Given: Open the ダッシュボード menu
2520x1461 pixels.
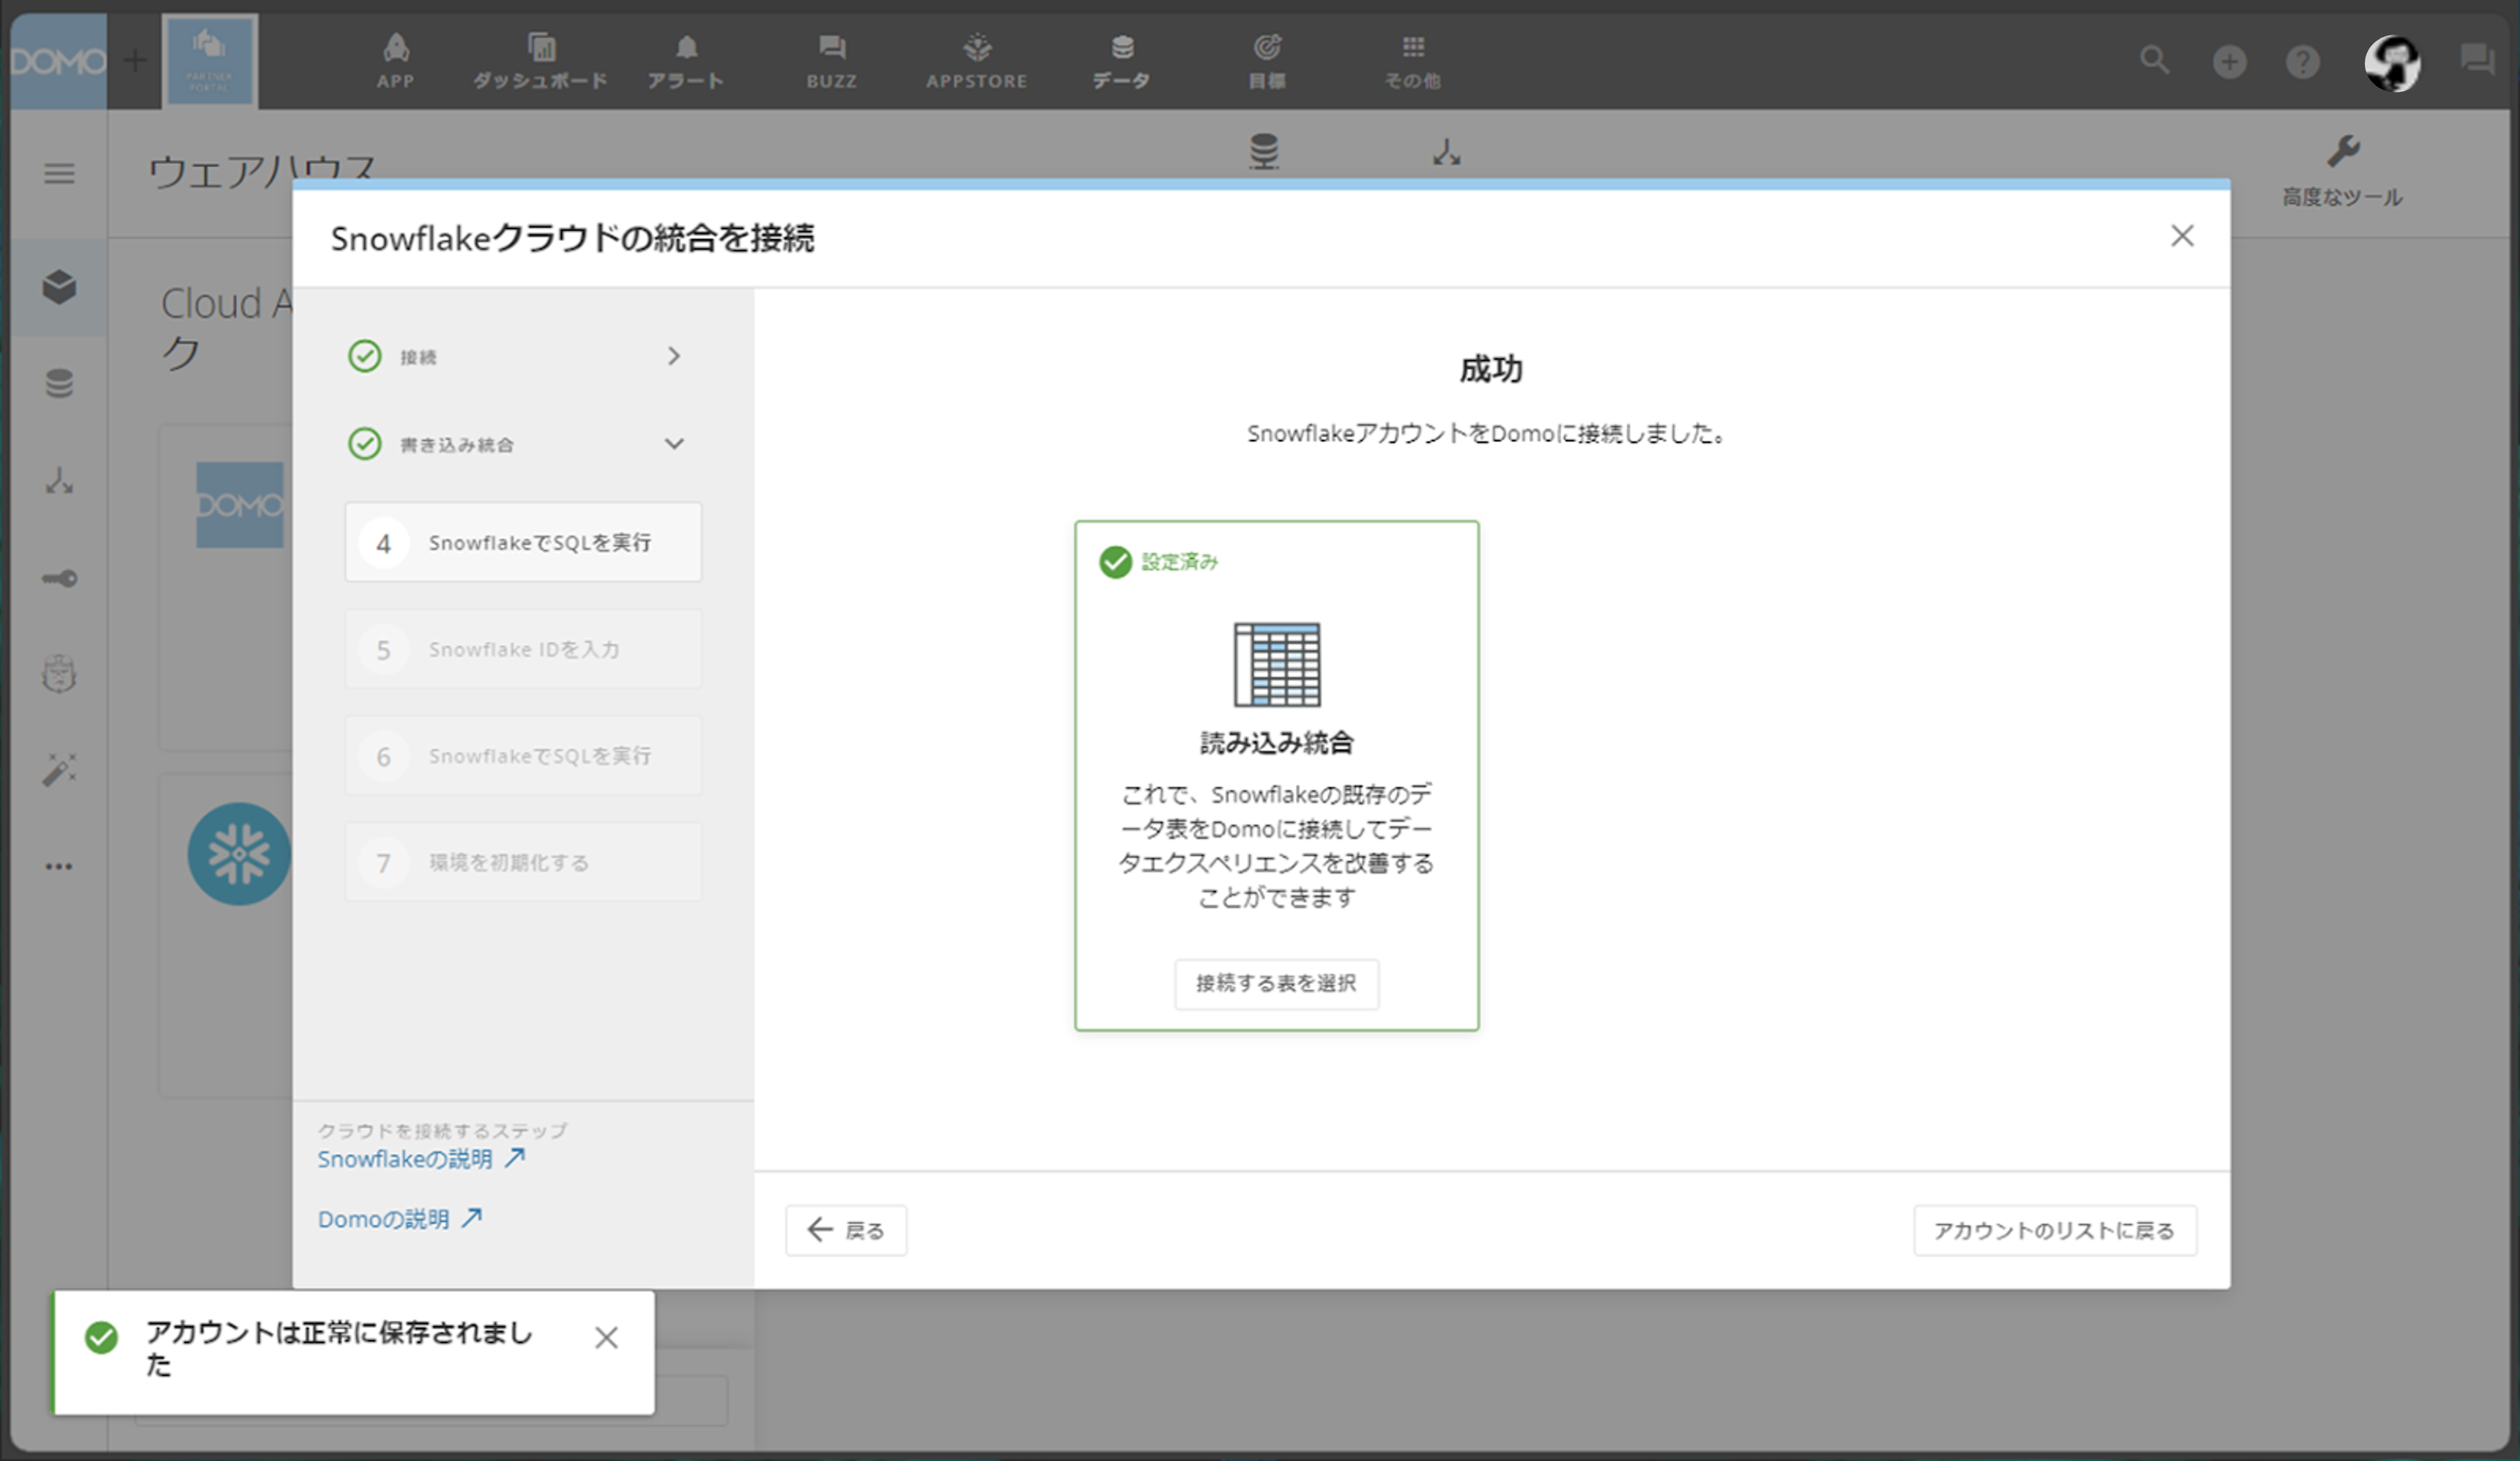Looking at the screenshot, I should pyautogui.click(x=540, y=62).
